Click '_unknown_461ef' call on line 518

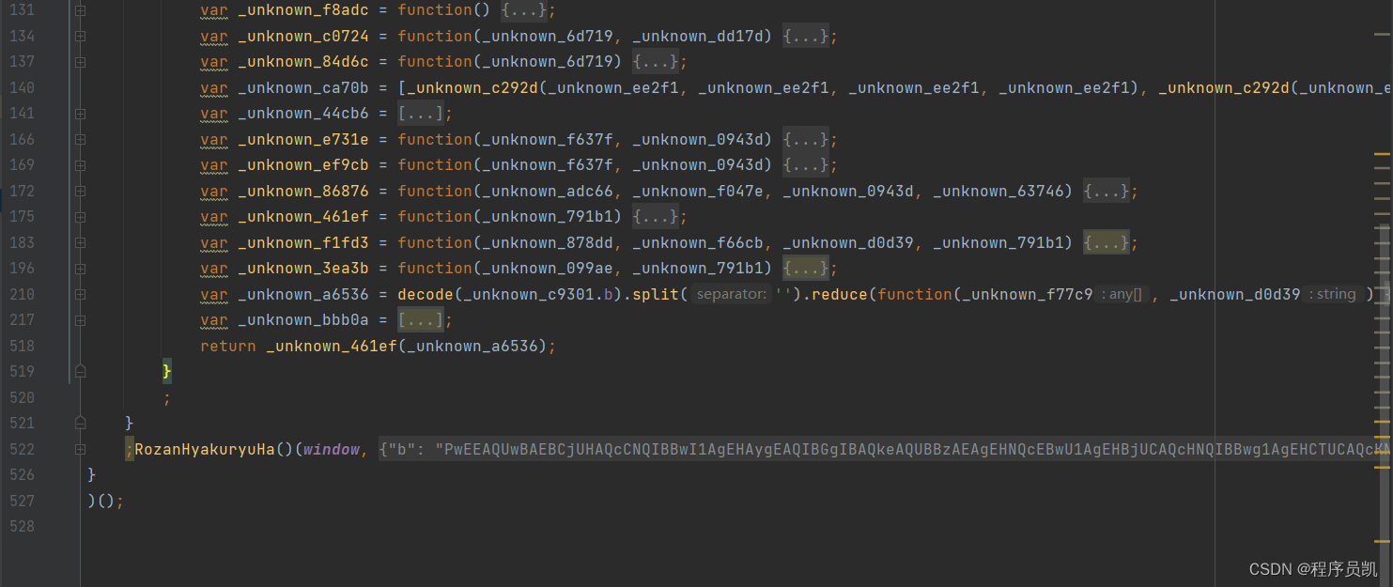pyautogui.click(x=332, y=347)
